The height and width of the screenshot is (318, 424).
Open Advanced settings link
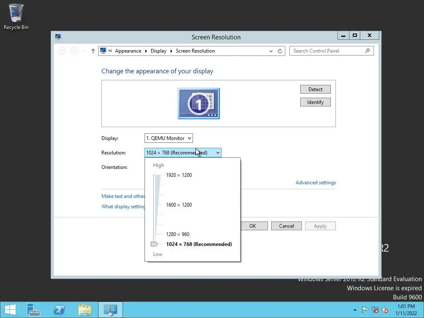(x=316, y=183)
